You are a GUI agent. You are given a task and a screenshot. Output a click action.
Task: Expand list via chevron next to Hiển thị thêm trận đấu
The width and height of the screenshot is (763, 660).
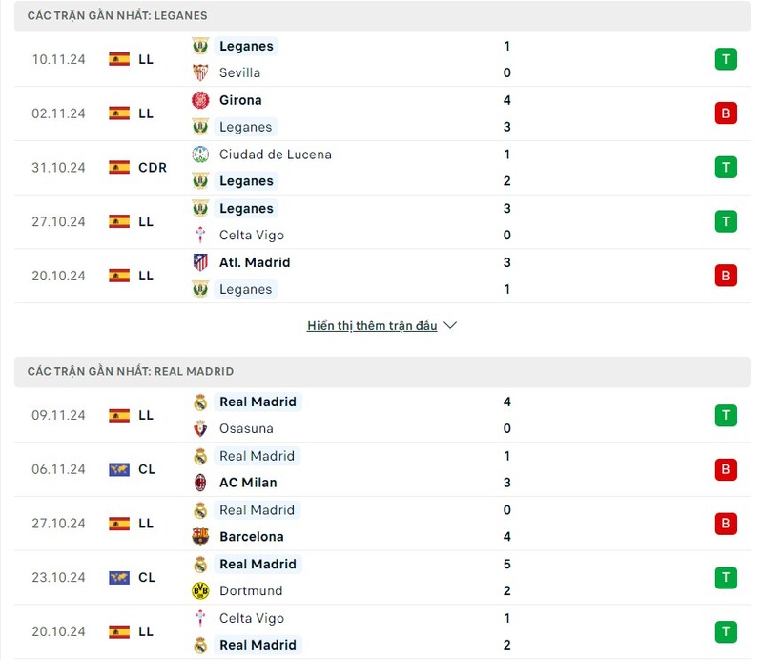click(x=450, y=325)
